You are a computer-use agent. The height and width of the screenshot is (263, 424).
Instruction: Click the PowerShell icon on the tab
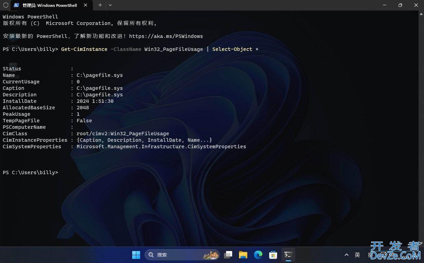coord(16,5)
